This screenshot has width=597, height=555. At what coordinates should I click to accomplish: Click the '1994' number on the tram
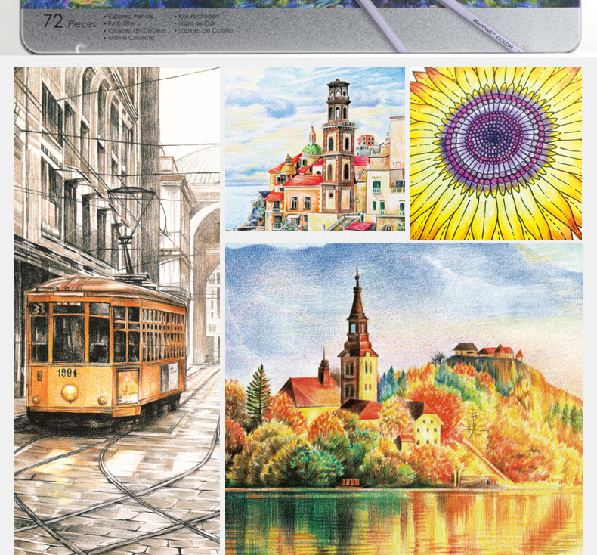pos(67,373)
